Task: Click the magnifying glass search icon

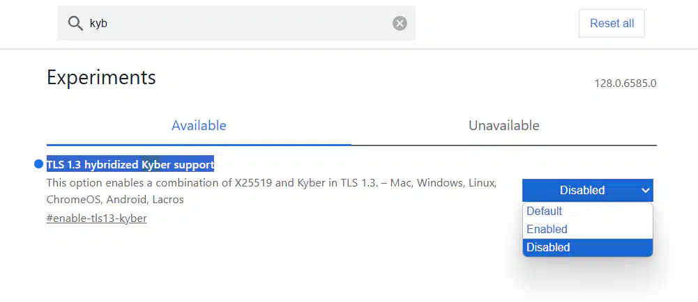Action: tap(75, 24)
